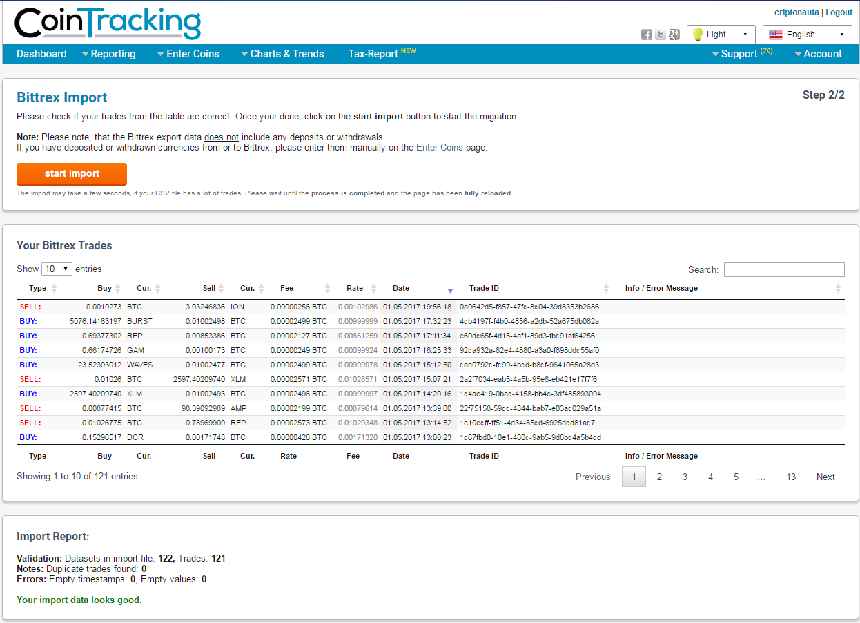Click 'Showing 1 to 10 of 121 entries'
860x623 pixels.
77,477
